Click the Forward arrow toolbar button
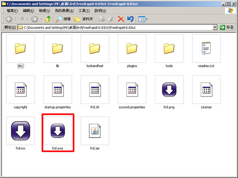This screenshot has height=178, width=238. click(35, 19)
